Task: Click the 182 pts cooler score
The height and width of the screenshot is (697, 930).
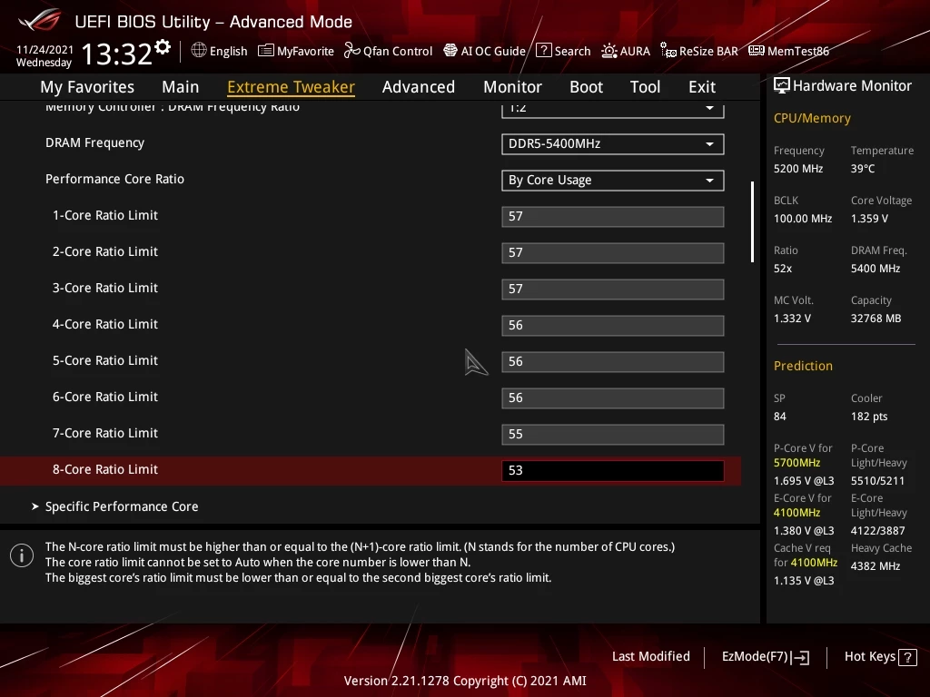Action: (x=869, y=417)
